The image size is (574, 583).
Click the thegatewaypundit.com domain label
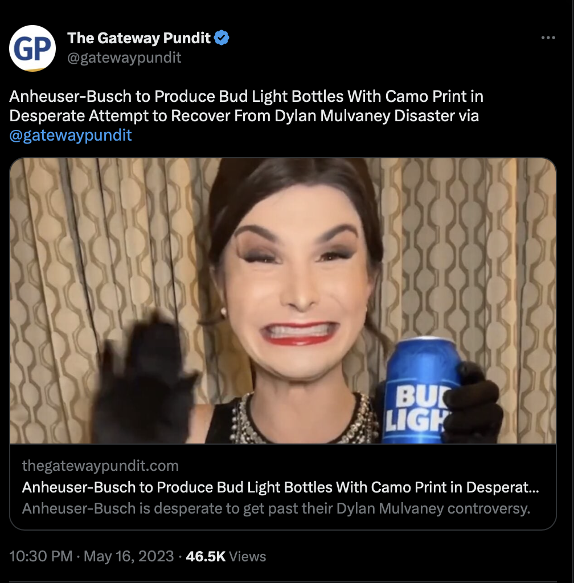pos(100,466)
